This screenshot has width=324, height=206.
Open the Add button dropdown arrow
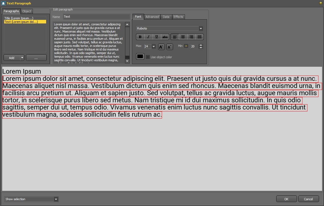click(22, 58)
